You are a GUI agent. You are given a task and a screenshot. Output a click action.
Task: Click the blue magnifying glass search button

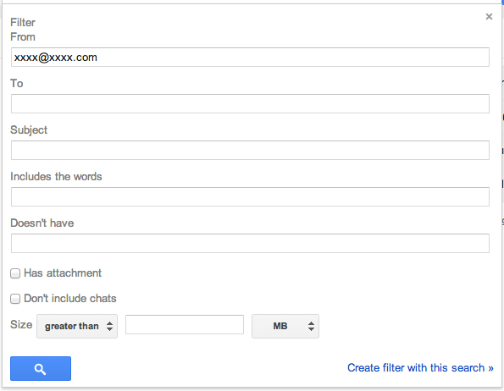tap(41, 368)
